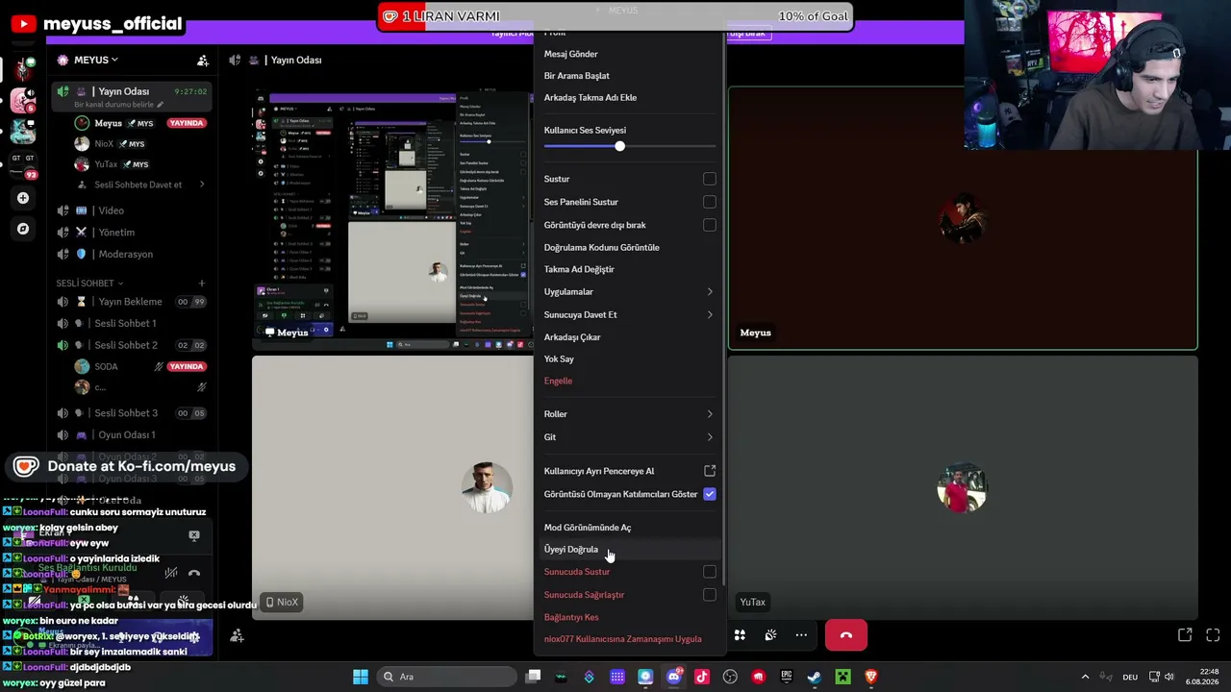1231x692 pixels.
Task: Show hidden system tray icons
Action: [x=1085, y=677]
